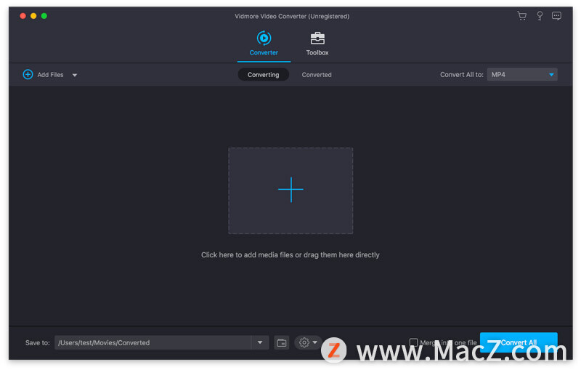Open the output folder icon
Viewport: 581px width, 370px height.
[x=282, y=342]
